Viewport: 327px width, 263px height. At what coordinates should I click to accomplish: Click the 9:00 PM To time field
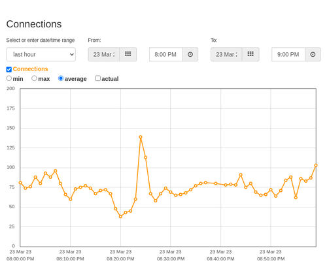tap(288, 54)
